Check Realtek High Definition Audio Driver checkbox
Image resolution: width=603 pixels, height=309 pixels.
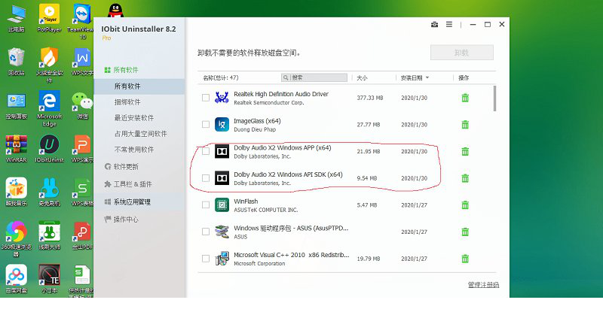click(x=206, y=98)
